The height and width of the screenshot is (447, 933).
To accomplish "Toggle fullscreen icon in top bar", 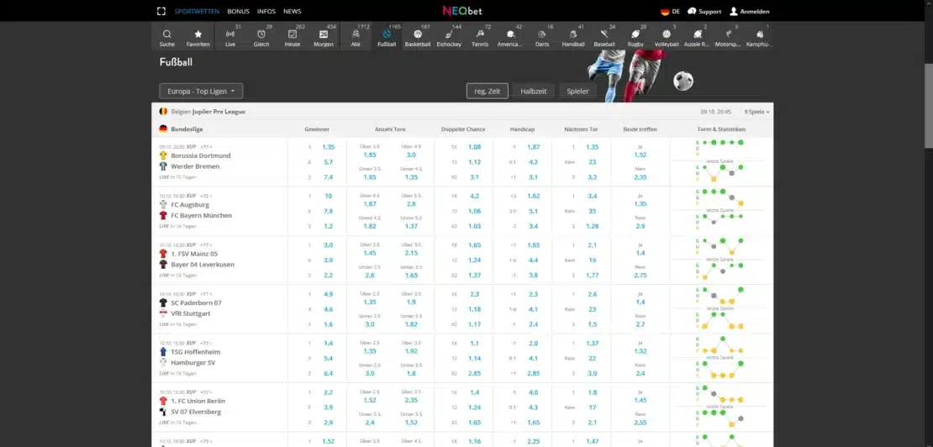I will coord(161,11).
